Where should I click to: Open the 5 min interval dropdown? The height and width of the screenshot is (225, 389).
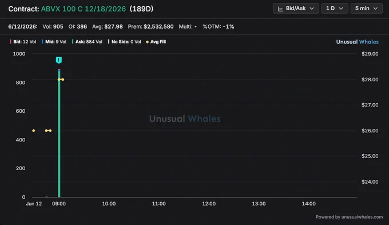click(x=367, y=9)
